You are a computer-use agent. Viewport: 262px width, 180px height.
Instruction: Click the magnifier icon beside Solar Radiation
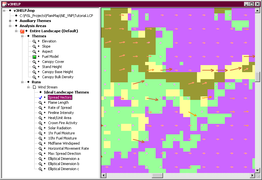click(40, 128)
